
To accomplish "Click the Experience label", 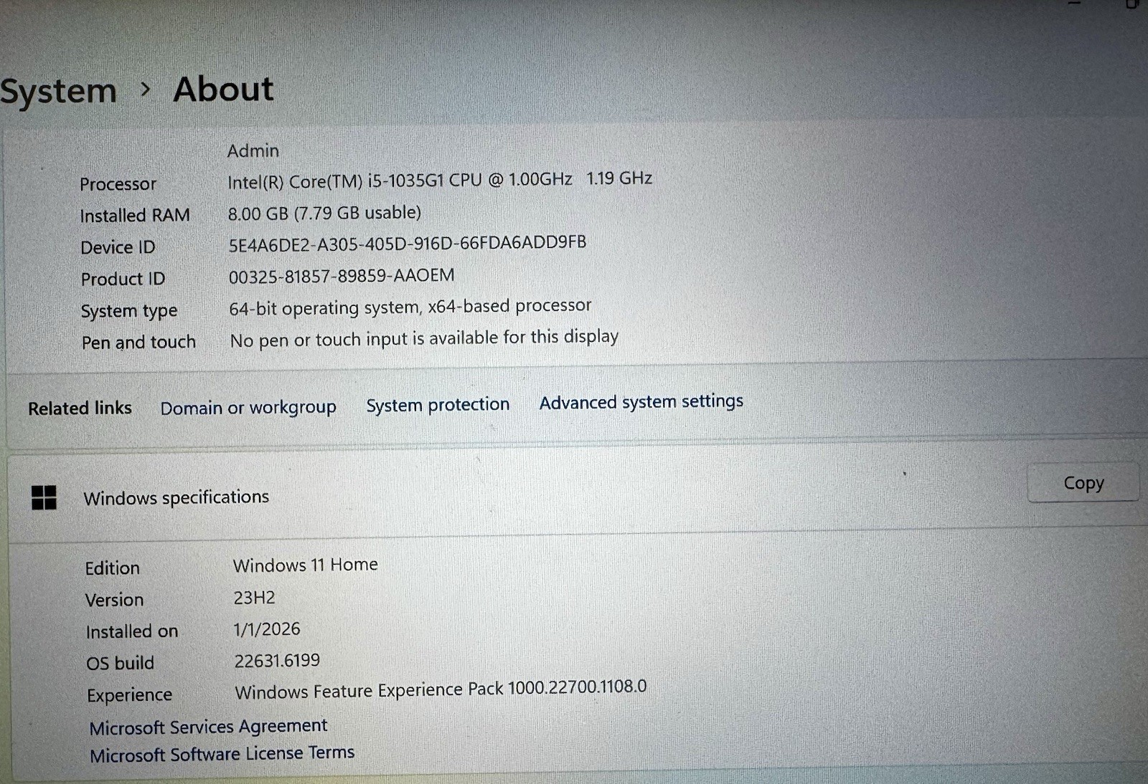I will point(129,695).
